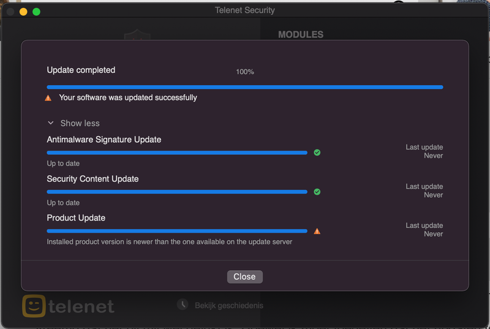Click warning icon beside updated successfully message
The image size is (490, 329).
(48, 98)
